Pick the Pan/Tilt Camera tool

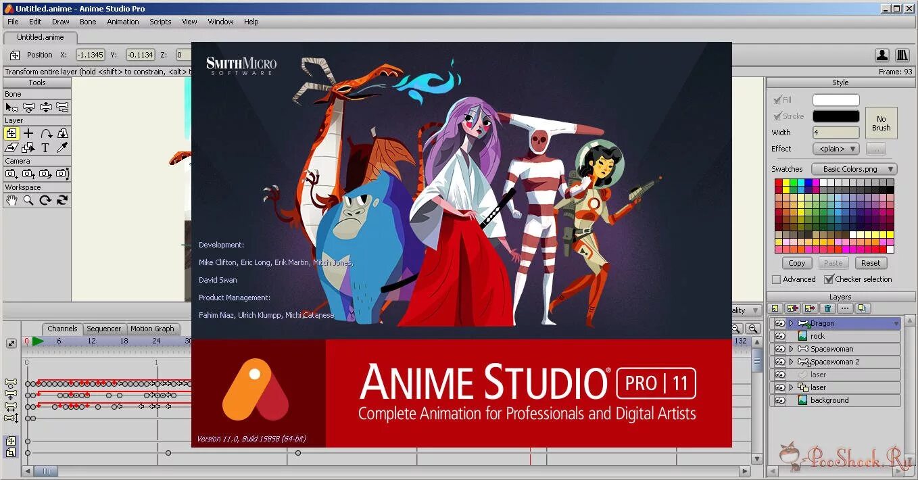tap(62, 174)
